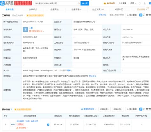Click shareholding date 2021-12-16
The width and height of the screenshot is (151, 132).
125,124
